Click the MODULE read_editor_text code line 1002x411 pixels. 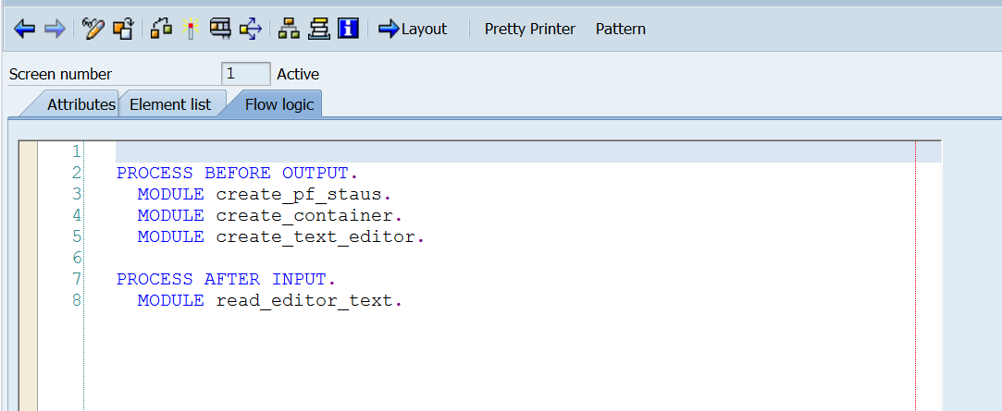point(270,300)
